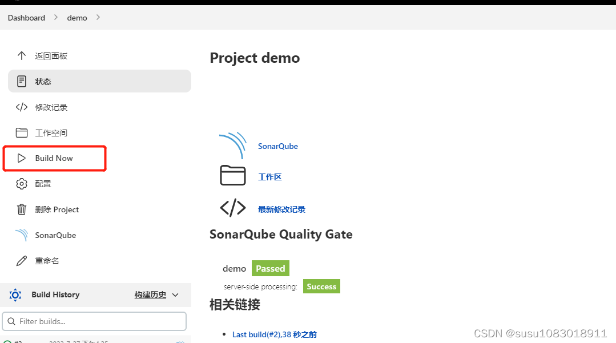This screenshot has height=343, width=616.
Task: Click the sidebar SonarQube wave icon
Action: (x=22, y=235)
